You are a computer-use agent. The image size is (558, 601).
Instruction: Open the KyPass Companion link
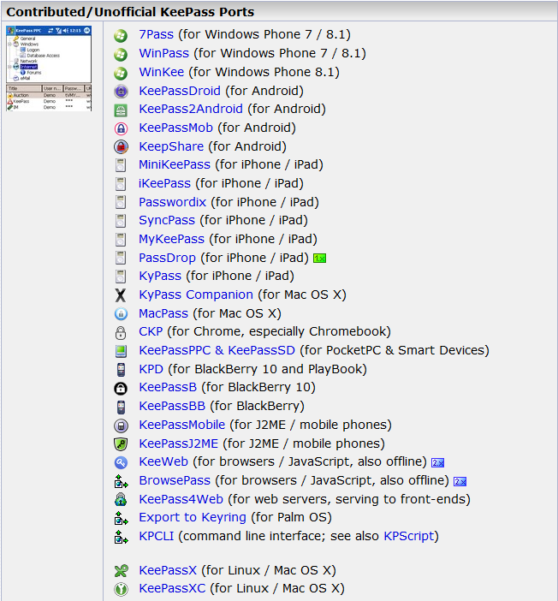point(196,295)
